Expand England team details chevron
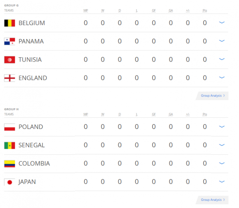Screen dimensions: 239x208 (222, 78)
